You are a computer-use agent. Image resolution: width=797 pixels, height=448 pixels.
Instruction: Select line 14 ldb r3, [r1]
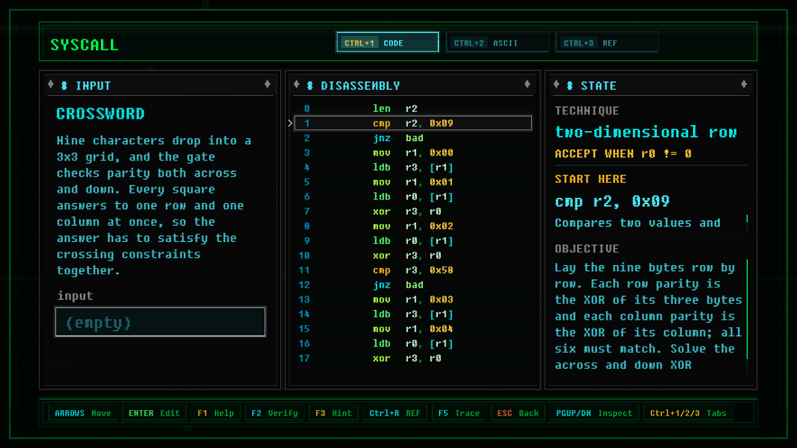[x=413, y=314]
